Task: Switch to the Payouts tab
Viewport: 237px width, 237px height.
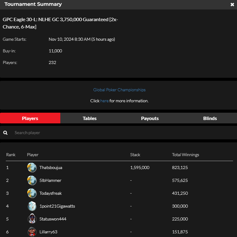Action: click(x=150, y=118)
